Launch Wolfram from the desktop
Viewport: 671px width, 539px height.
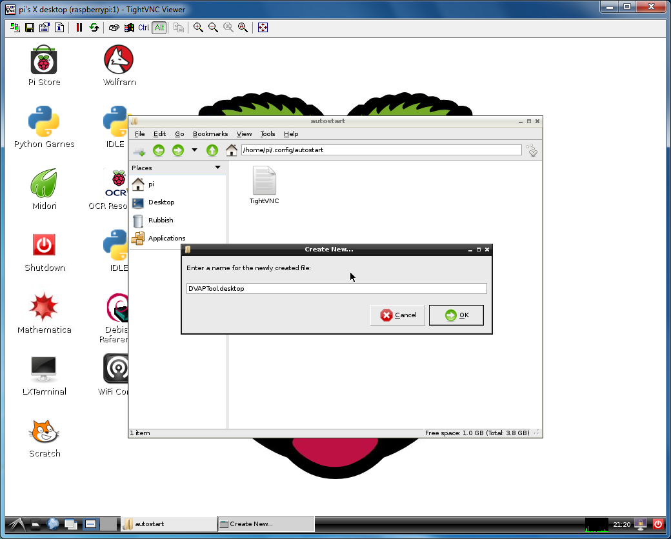(x=119, y=66)
